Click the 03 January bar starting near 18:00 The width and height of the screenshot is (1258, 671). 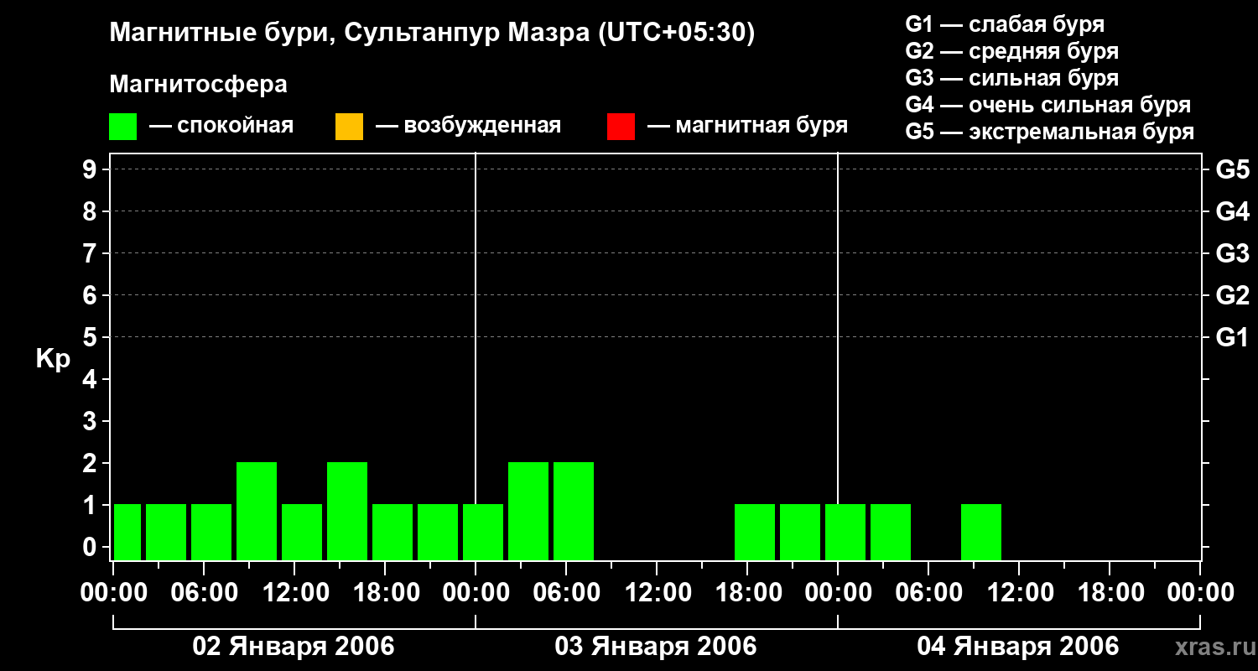[755, 532]
